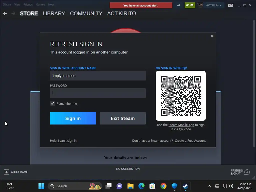
Task: Open File Explorer from taskbar
Action: coord(130,186)
